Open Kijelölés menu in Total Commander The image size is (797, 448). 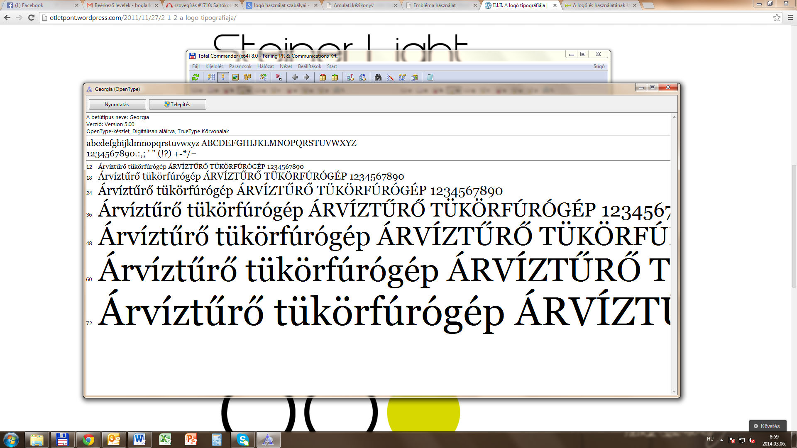[214, 66]
